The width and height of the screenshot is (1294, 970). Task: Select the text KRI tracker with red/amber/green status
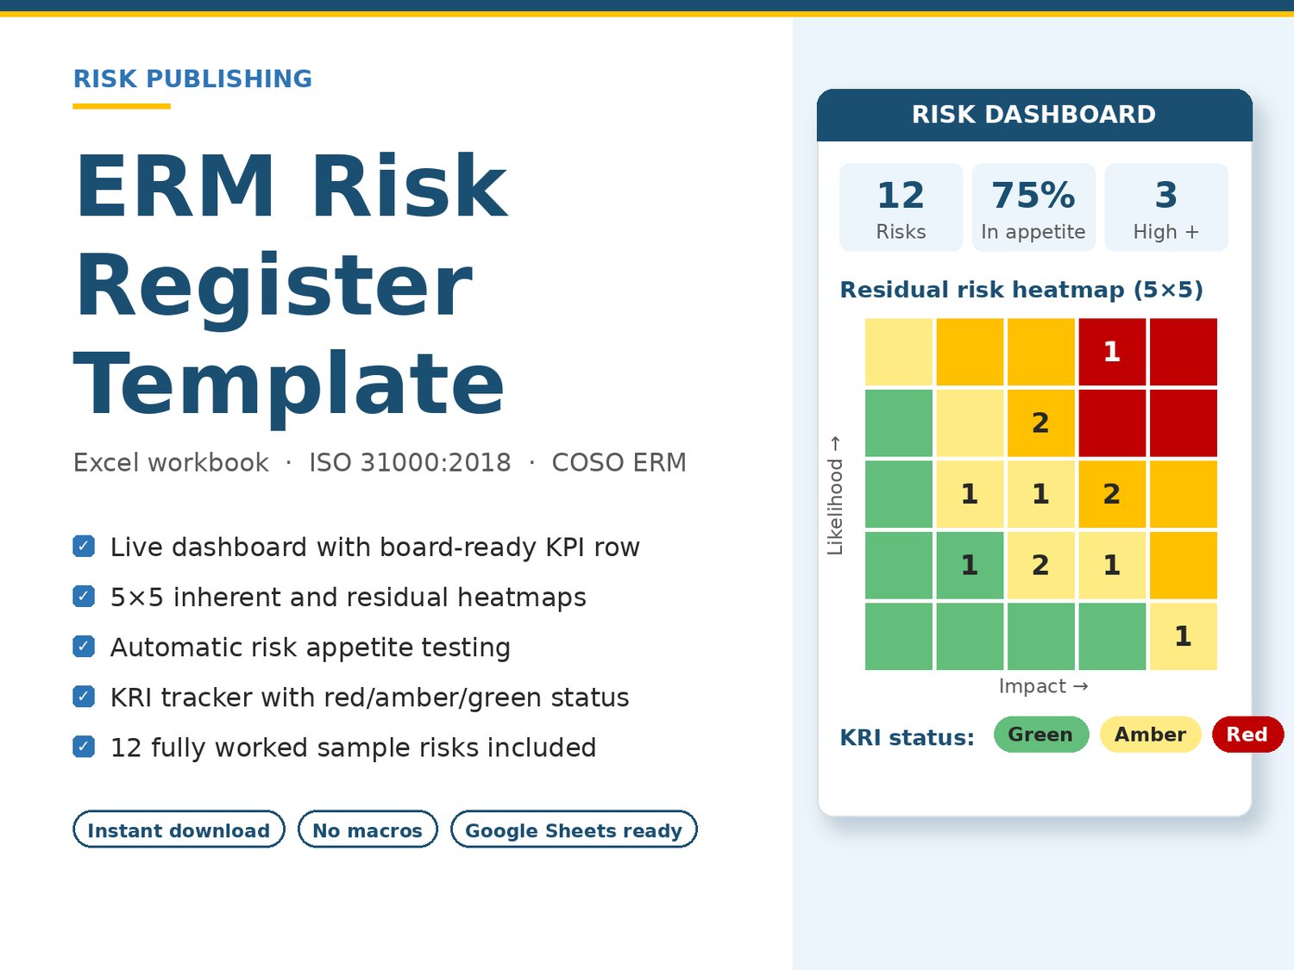pyautogui.click(x=370, y=698)
